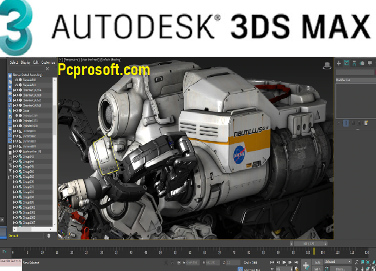Viewport: 376px width, 271px height.
Task: Open the Default layer dropdown
Action: 26,236
